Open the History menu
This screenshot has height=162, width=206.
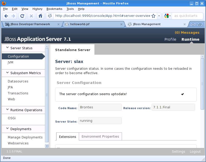tap(37, 9)
